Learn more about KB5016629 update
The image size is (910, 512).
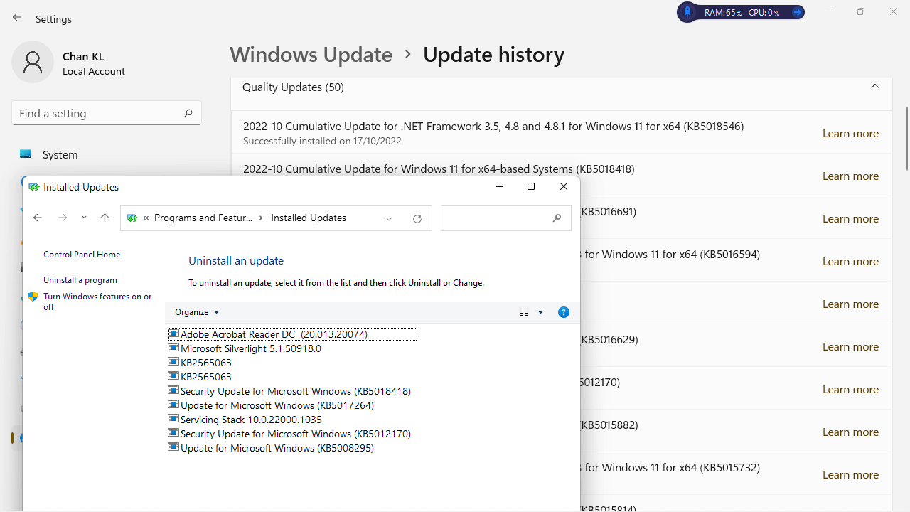coord(850,347)
